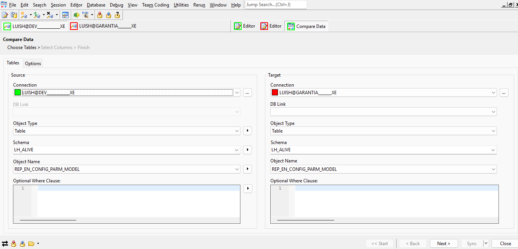
Task: Open the Editor menu in the menu bar
Action: pyautogui.click(x=76, y=5)
